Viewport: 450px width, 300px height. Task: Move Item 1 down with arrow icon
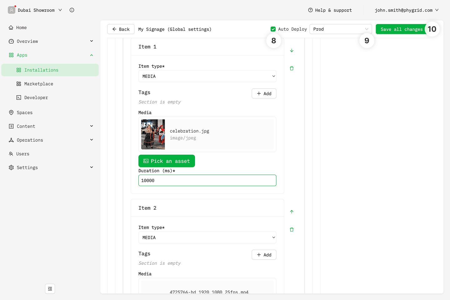tap(292, 51)
